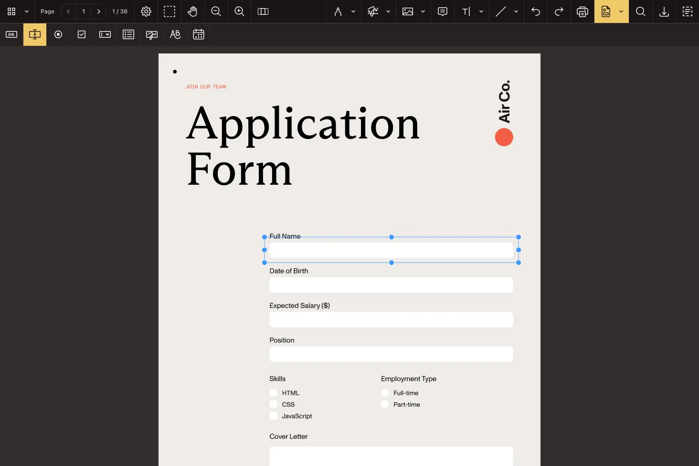Click the Cover Letter text area
This screenshot has width=699, height=466.
[391, 456]
